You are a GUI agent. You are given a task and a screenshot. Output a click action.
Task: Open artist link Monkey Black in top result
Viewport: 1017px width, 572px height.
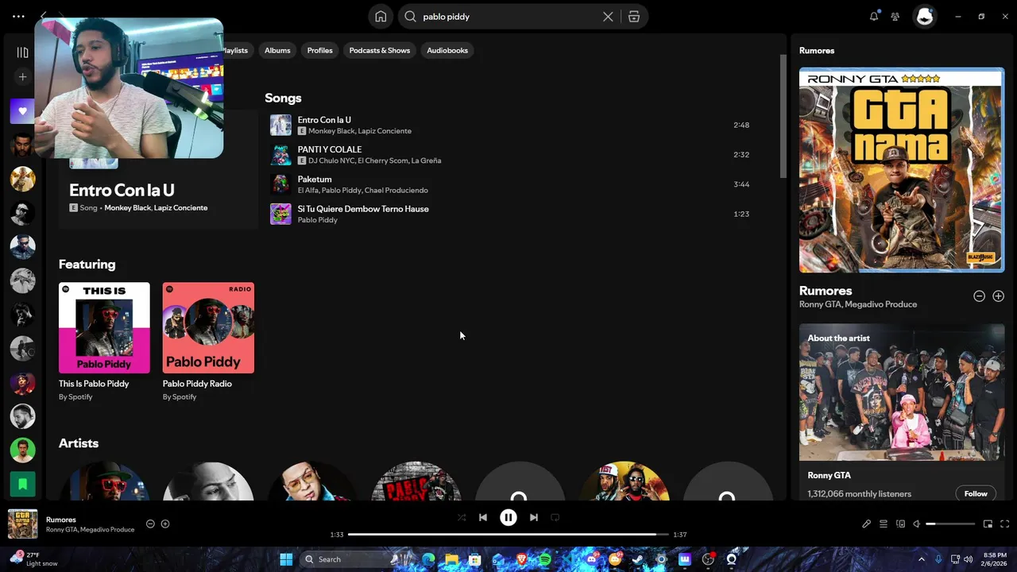[x=127, y=207]
